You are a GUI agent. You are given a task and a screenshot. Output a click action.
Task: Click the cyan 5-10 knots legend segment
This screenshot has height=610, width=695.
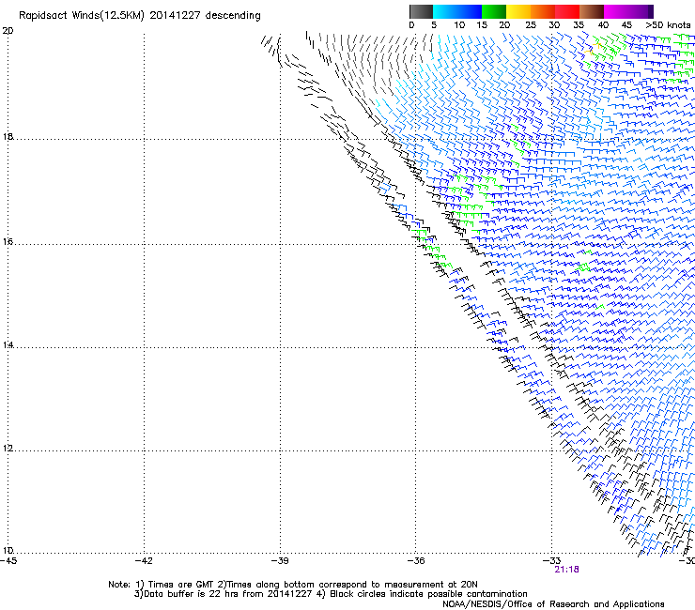click(x=445, y=11)
